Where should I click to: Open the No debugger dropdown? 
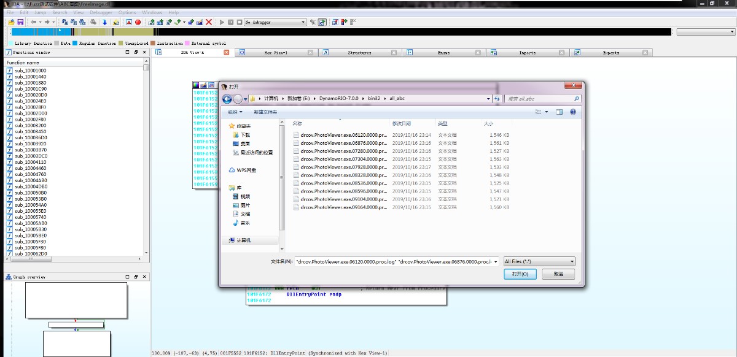point(275,22)
